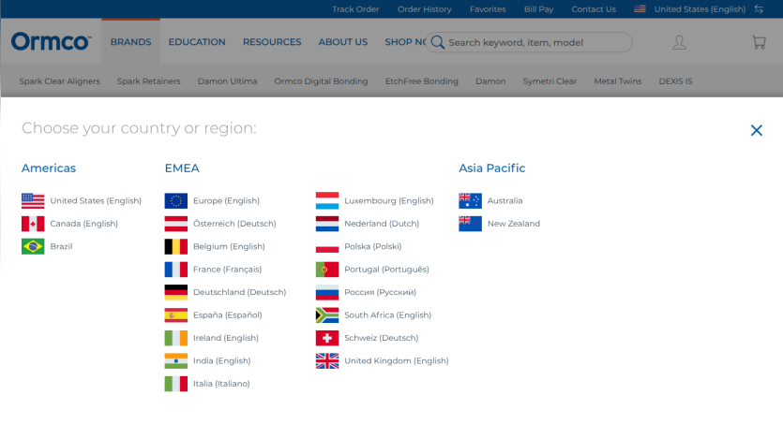Close the country or region chooser
Screen dimensions: 783x439
click(x=757, y=130)
